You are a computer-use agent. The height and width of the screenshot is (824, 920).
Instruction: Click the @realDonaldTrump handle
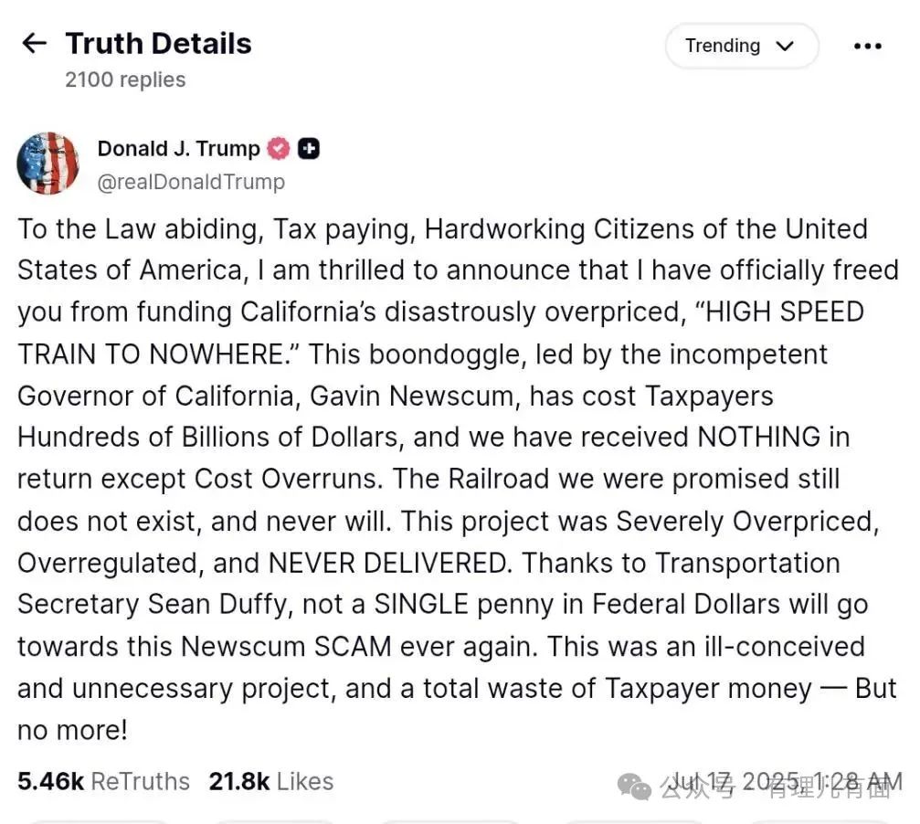(191, 182)
